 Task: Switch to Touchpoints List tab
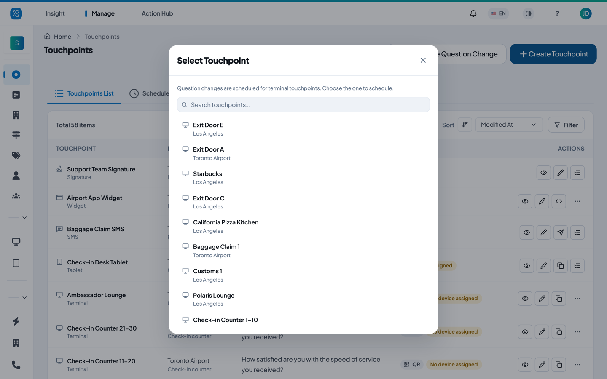coord(84,93)
